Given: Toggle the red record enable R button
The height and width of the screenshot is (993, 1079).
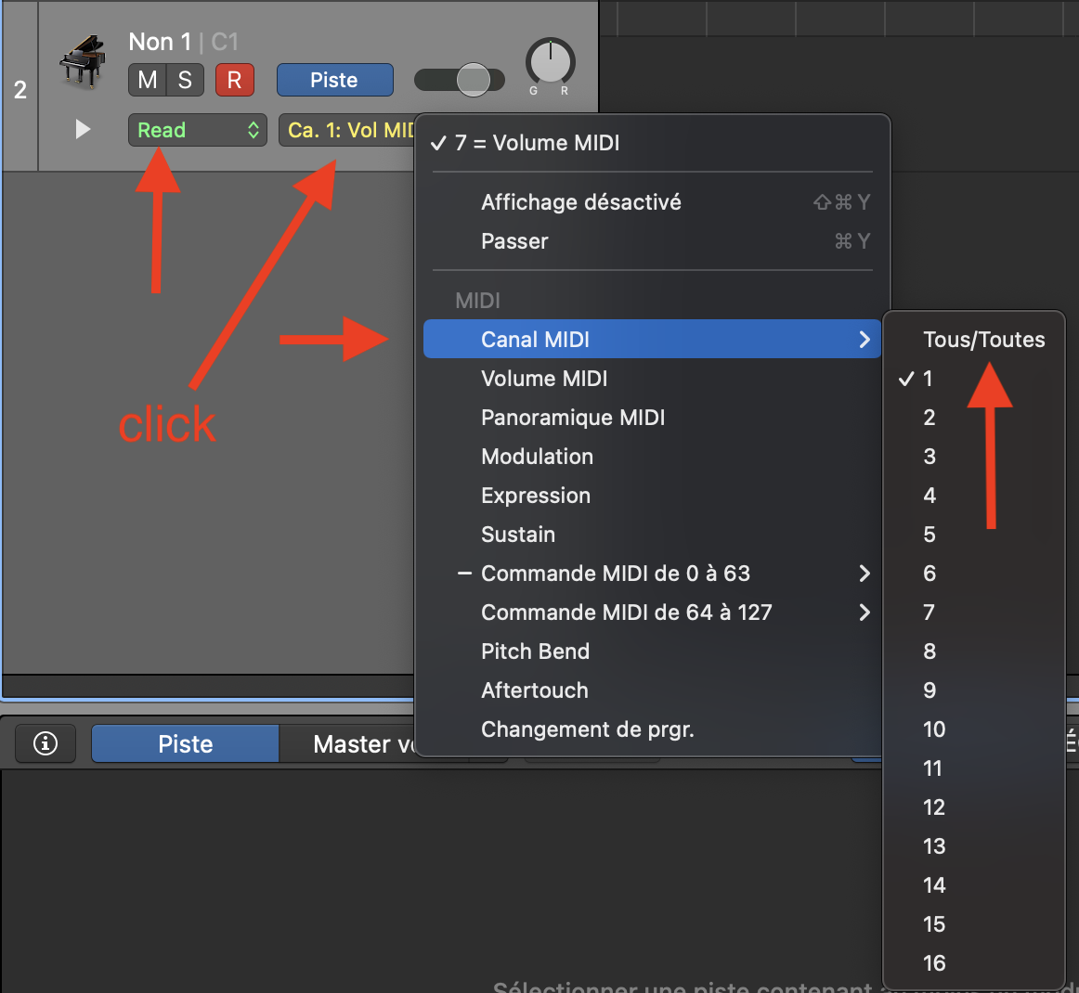Looking at the screenshot, I should click(x=234, y=80).
